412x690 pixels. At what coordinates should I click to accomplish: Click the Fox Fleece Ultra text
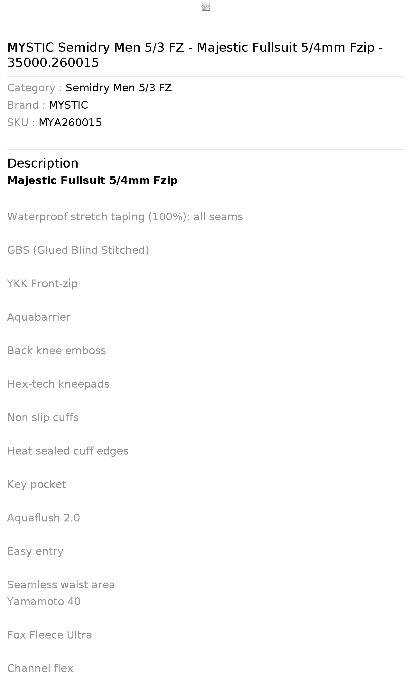point(50,635)
